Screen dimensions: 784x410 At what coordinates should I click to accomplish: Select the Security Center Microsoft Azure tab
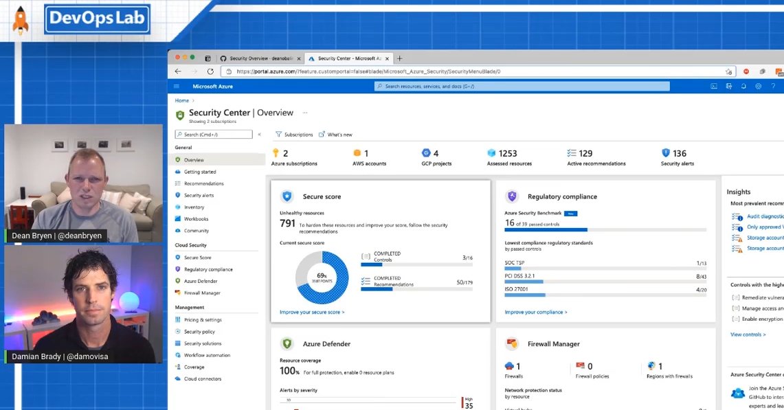[349, 58]
